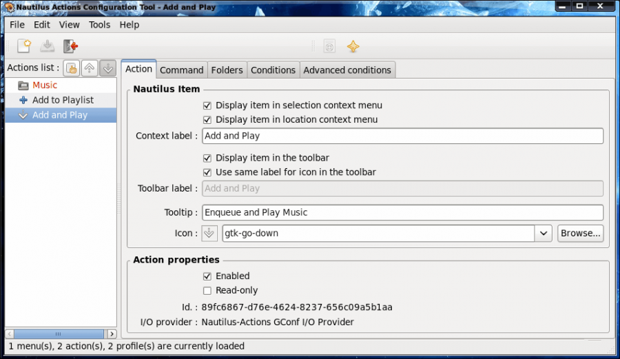Switch to the Command tab
The width and height of the screenshot is (620, 359).
(181, 70)
